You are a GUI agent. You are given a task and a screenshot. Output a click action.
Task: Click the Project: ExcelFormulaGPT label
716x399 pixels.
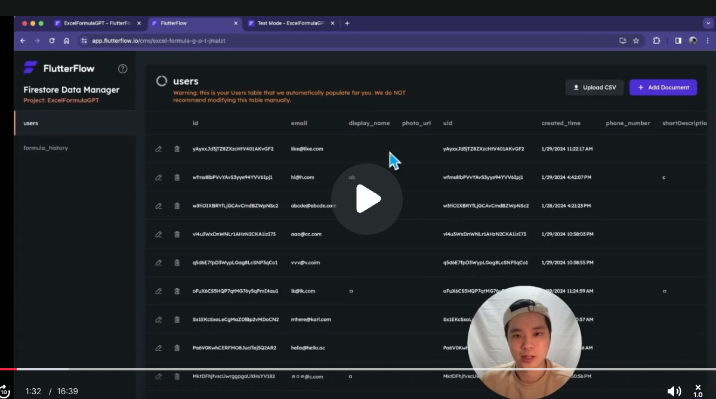(x=61, y=100)
